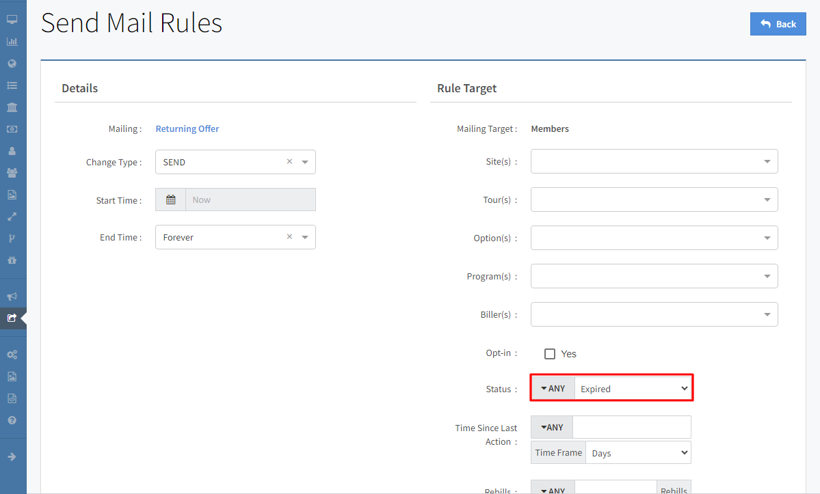Select the bank building icon in sidebar
The width and height of the screenshot is (820, 494).
click(12, 107)
